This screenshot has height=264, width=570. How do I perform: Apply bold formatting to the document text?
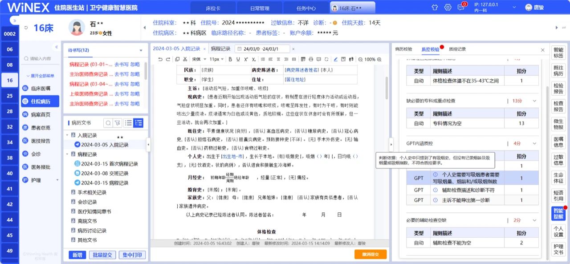tap(230, 59)
